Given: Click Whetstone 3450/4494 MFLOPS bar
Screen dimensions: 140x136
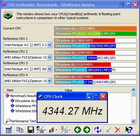Looking at the screenshot, I should [95, 82].
